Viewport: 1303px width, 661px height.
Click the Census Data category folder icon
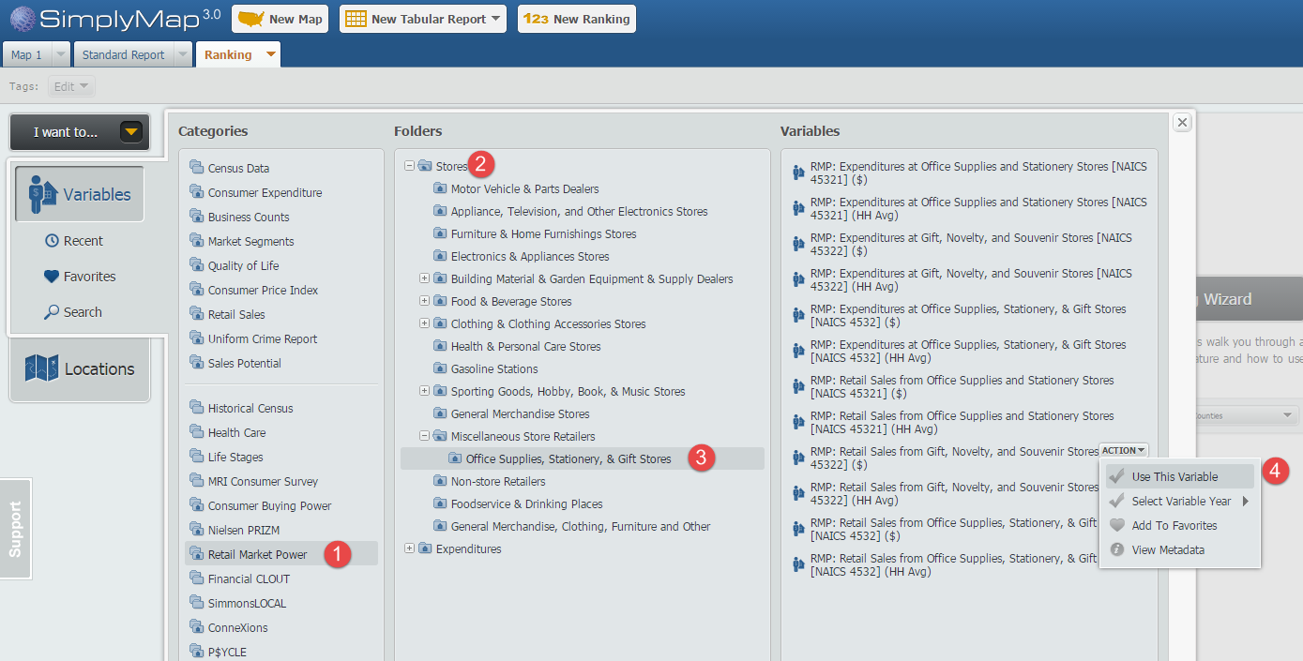point(196,167)
